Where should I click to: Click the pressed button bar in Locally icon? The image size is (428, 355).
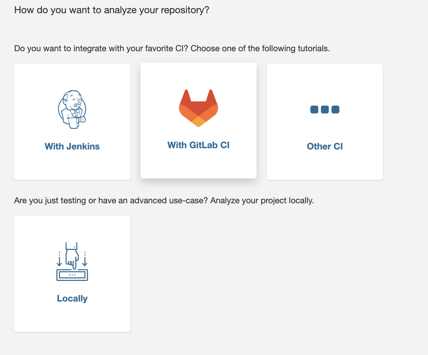point(72,275)
